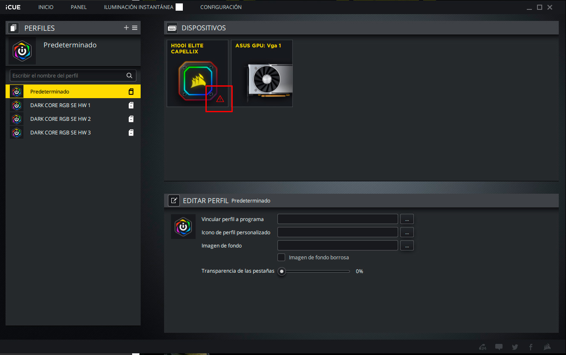Viewport: 566px width, 355px height.
Task: Browse for program to link profile
Action: point(407,219)
